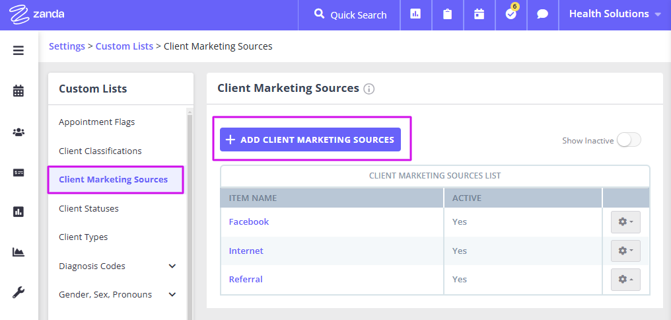The width and height of the screenshot is (671, 320).
Task: Click the tasks checkmark icon with badge
Action: pyautogui.click(x=511, y=14)
